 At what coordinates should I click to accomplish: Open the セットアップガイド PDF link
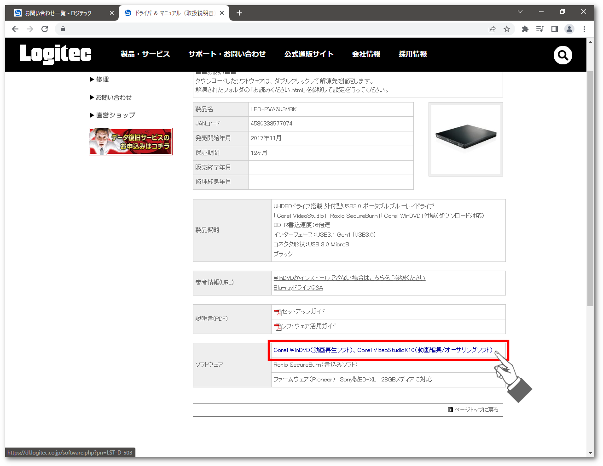point(303,312)
